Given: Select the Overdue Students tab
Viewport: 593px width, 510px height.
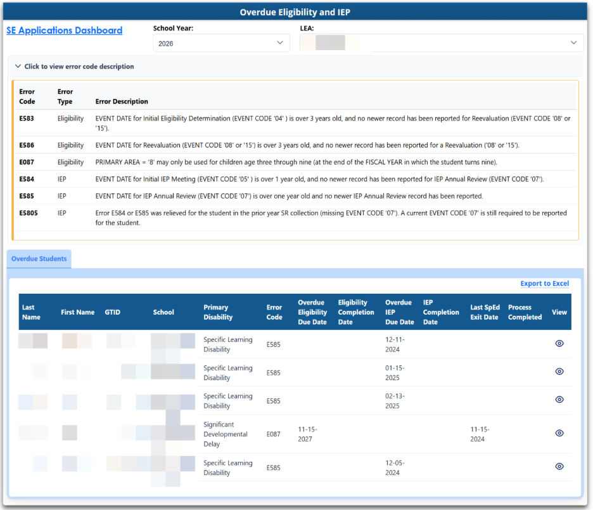Looking at the screenshot, I should pos(39,259).
